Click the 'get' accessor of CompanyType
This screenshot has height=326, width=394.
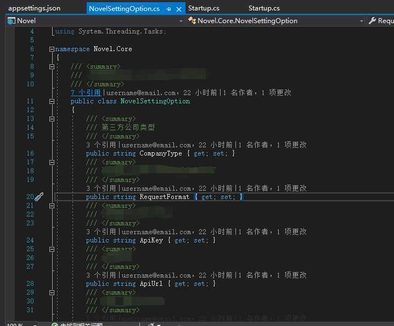coord(199,153)
